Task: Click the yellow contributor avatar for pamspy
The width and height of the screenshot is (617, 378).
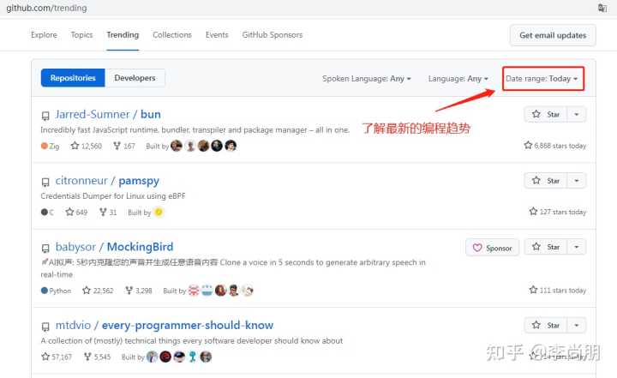Action: pyautogui.click(x=159, y=213)
